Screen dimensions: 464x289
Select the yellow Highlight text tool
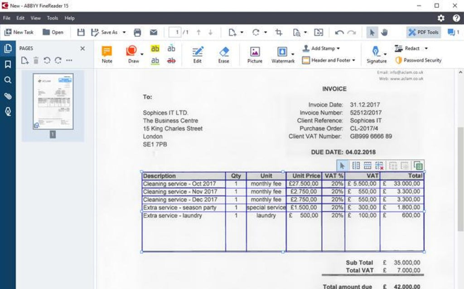point(155,48)
